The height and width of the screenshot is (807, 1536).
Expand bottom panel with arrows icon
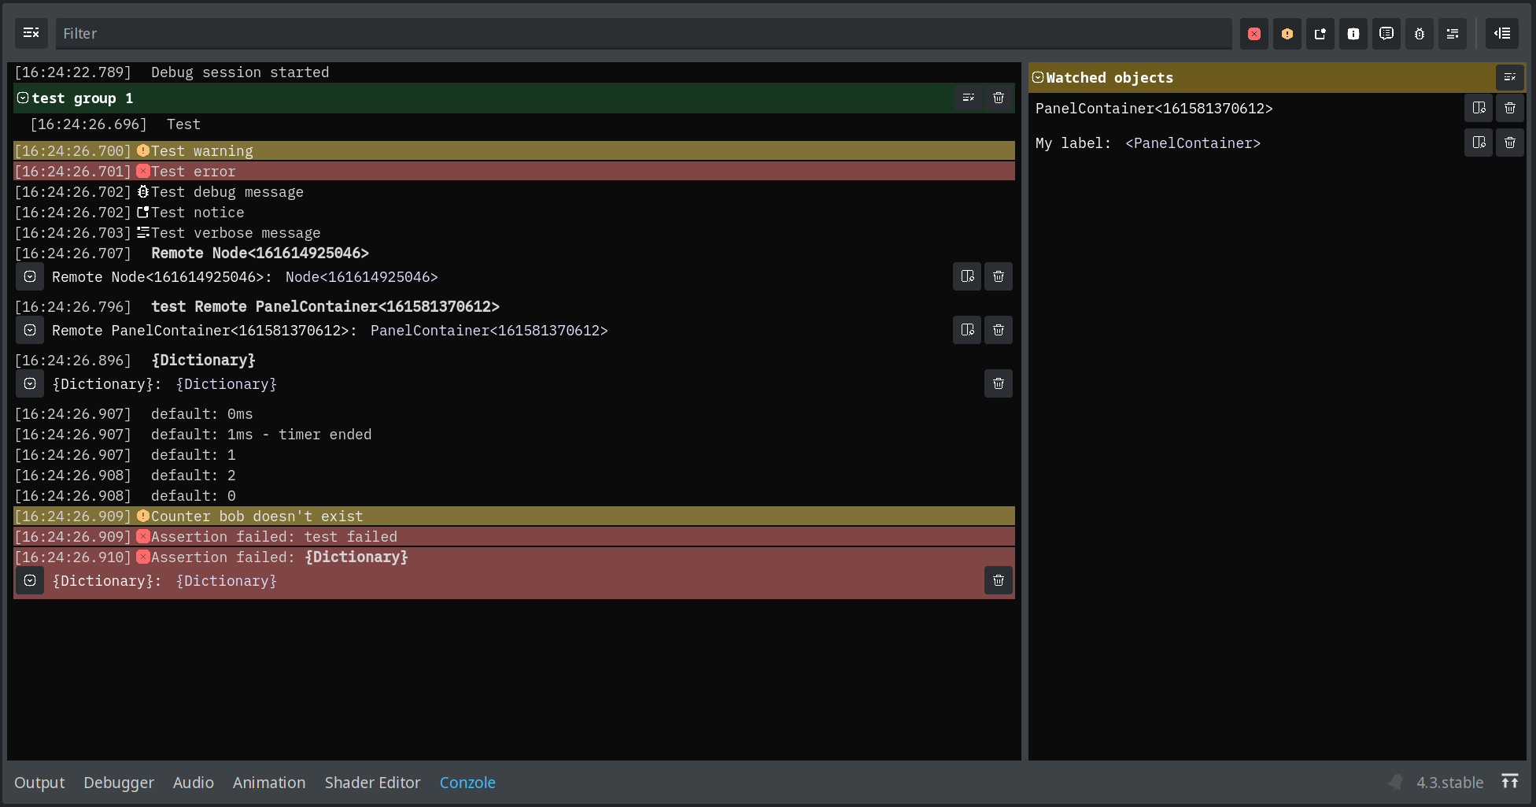point(1509,781)
